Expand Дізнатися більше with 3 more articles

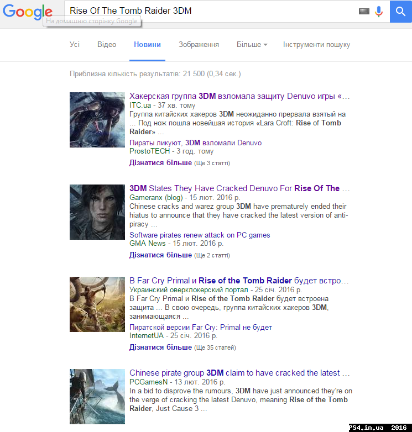click(160, 163)
